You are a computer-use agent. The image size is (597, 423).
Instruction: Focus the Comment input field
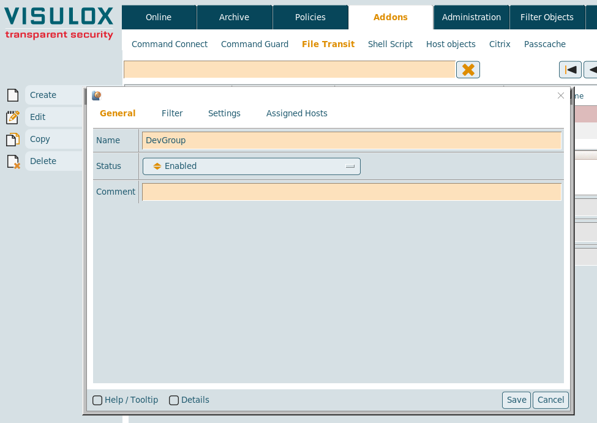[x=351, y=192]
